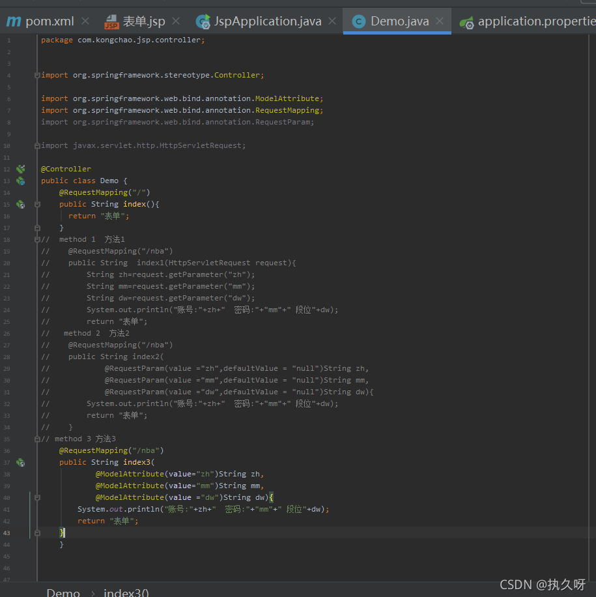The height and width of the screenshot is (597, 596).
Task: Close the Demo.java tab
Action: tap(440, 22)
